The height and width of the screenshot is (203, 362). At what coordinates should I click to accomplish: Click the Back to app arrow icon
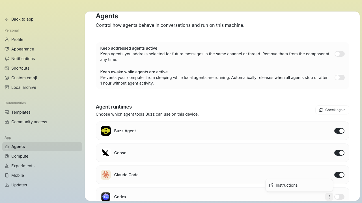coord(7,19)
